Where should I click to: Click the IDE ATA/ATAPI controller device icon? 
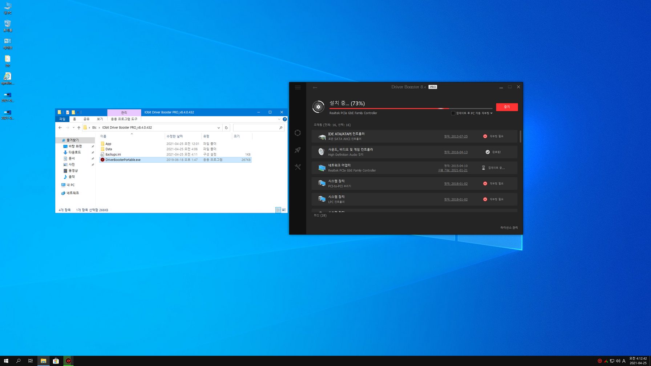(x=322, y=137)
